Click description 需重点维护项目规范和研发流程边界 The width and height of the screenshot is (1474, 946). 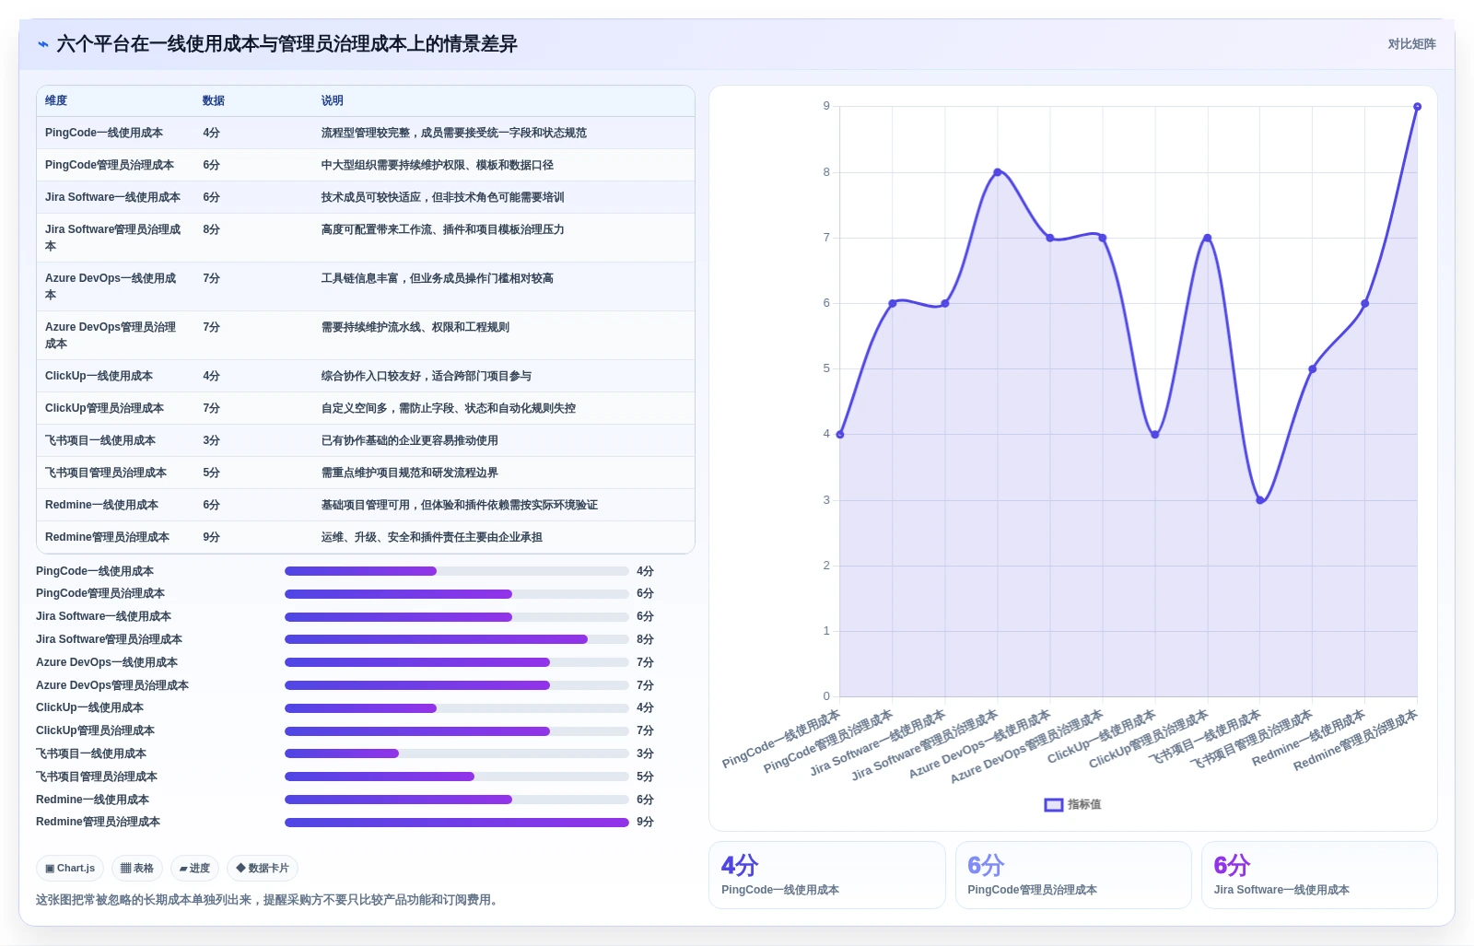tap(410, 473)
